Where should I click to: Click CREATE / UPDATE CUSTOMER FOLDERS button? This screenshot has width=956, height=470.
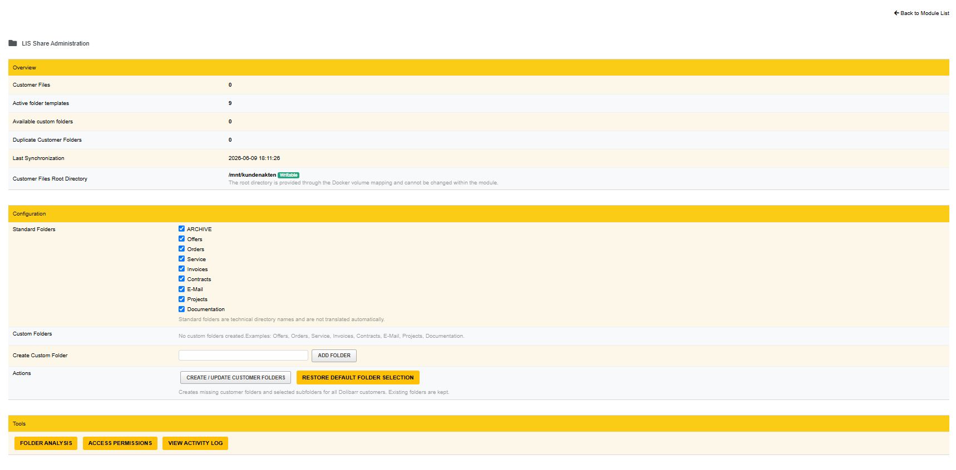click(235, 378)
